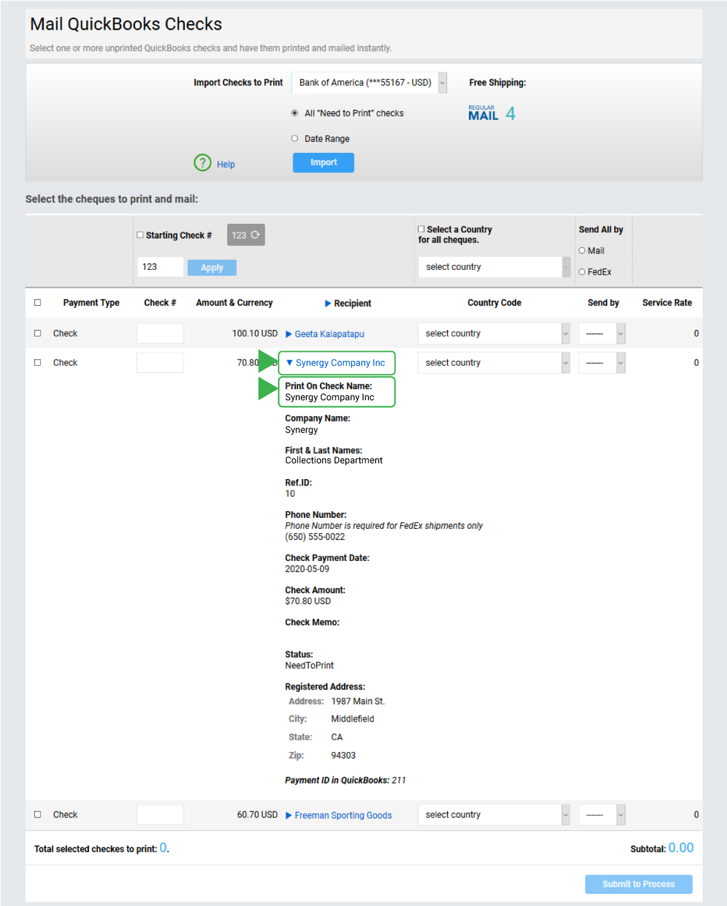The height and width of the screenshot is (906, 727).
Task: Tick checkbox for Synergy Company Inc row
Action: [x=38, y=362]
